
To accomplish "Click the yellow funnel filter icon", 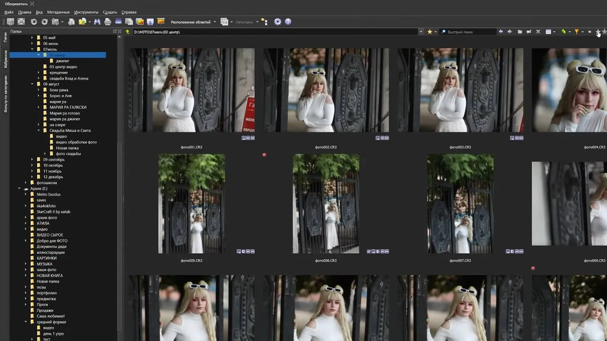I will [576, 32].
